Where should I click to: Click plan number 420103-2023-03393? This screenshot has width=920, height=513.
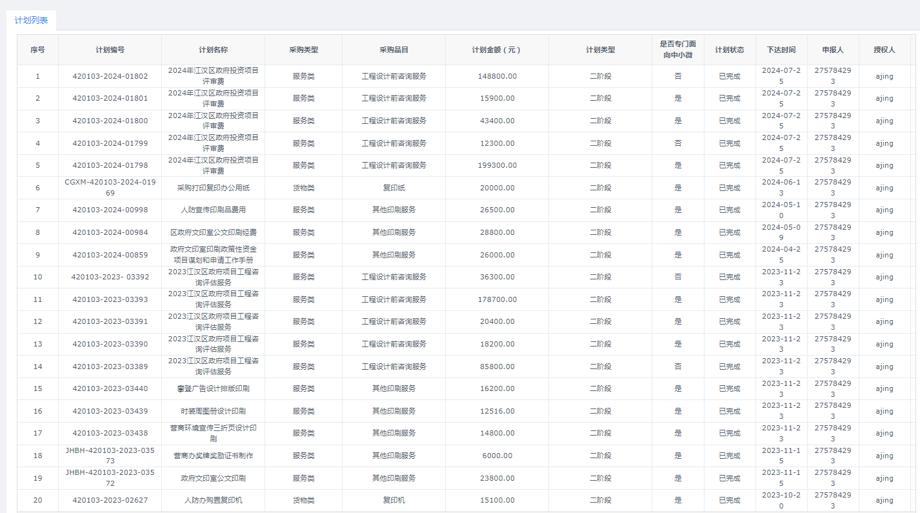pyautogui.click(x=110, y=299)
